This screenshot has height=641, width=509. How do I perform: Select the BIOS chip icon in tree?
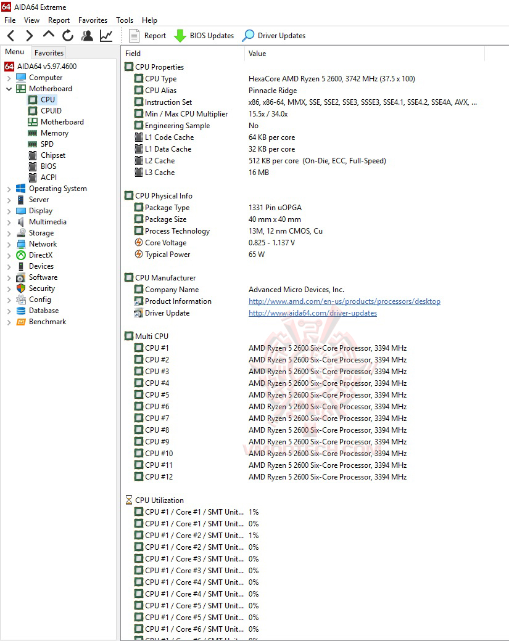[33, 166]
